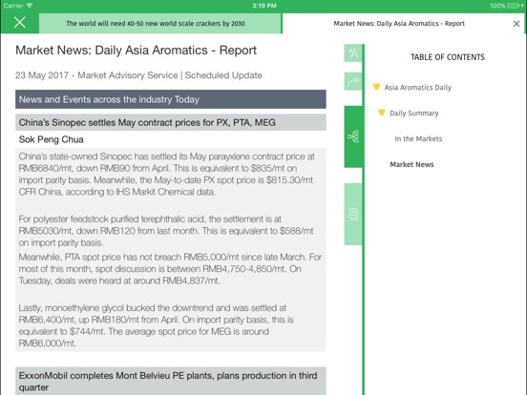Image resolution: width=527 pixels, height=395 pixels.
Task: Tap the battery indicator in status bar
Action: [x=515, y=6]
